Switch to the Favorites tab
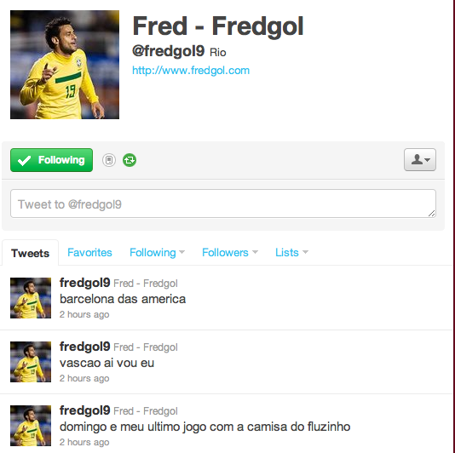 (89, 253)
